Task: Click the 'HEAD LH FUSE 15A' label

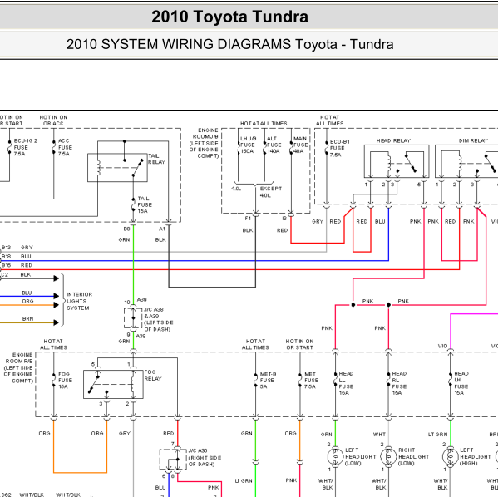Action: (x=461, y=383)
